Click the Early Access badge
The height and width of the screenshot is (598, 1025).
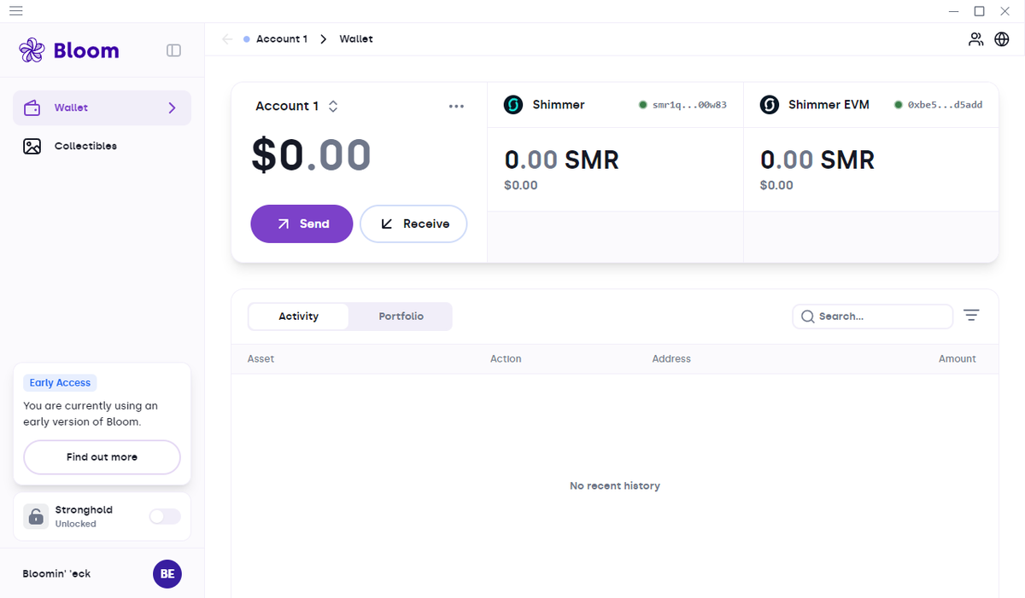click(x=60, y=383)
